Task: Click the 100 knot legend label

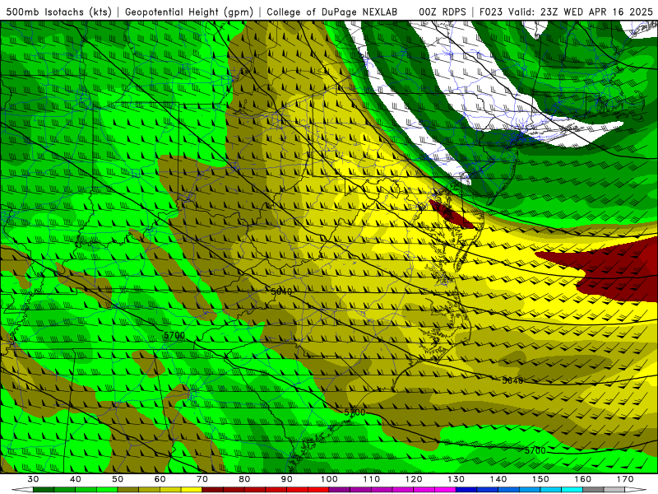Action: 329,479
